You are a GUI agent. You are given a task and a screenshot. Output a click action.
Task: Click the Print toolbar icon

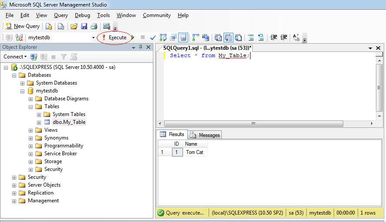click(94, 26)
